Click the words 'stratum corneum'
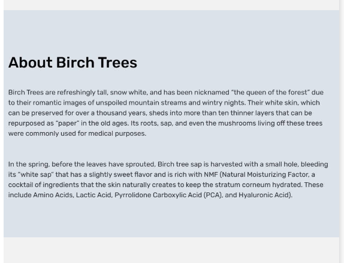Screen dimensions: 344x263 243,185
